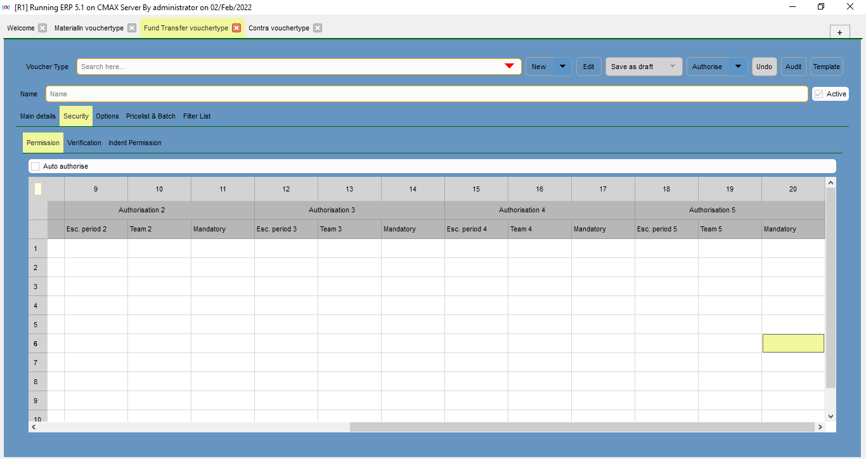This screenshot has height=459, width=866.
Task: Click the Authorisation 4 group header
Action: pyautogui.click(x=540, y=210)
